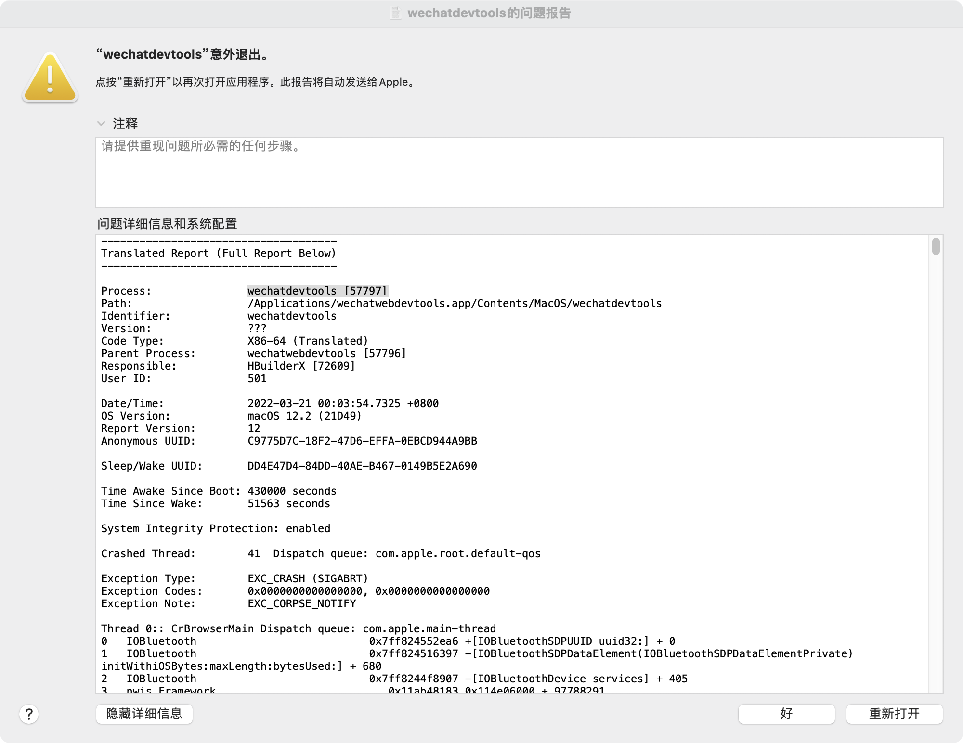Click the help question mark button

tap(29, 714)
